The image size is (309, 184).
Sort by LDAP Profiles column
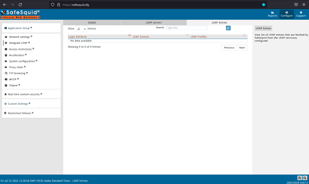coord(218,37)
